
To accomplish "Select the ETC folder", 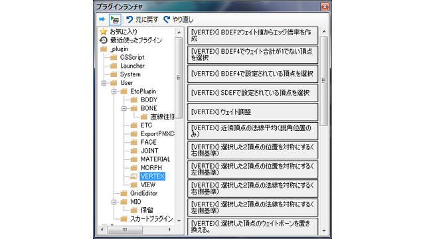I will pyautogui.click(x=146, y=125).
